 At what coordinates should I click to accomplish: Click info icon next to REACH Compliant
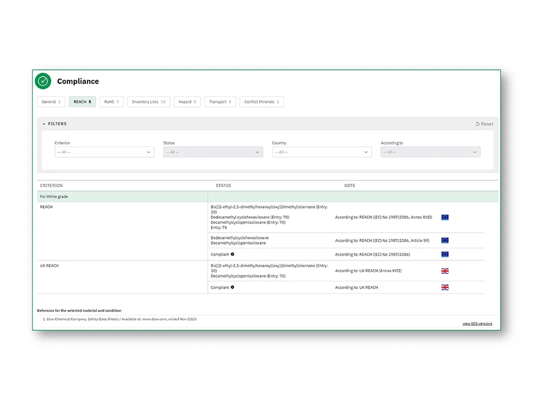click(x=233, y=254)
